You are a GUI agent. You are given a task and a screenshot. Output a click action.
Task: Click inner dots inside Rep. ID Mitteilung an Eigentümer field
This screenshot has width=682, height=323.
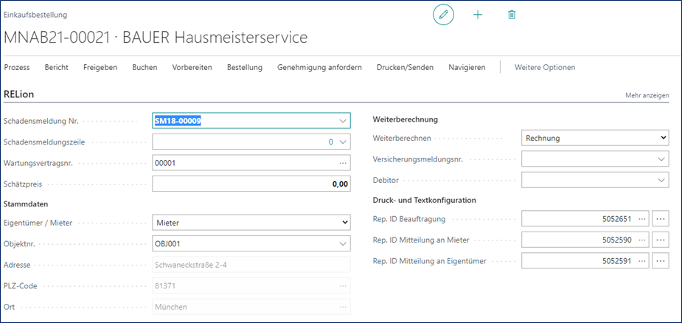coord(641,261)
